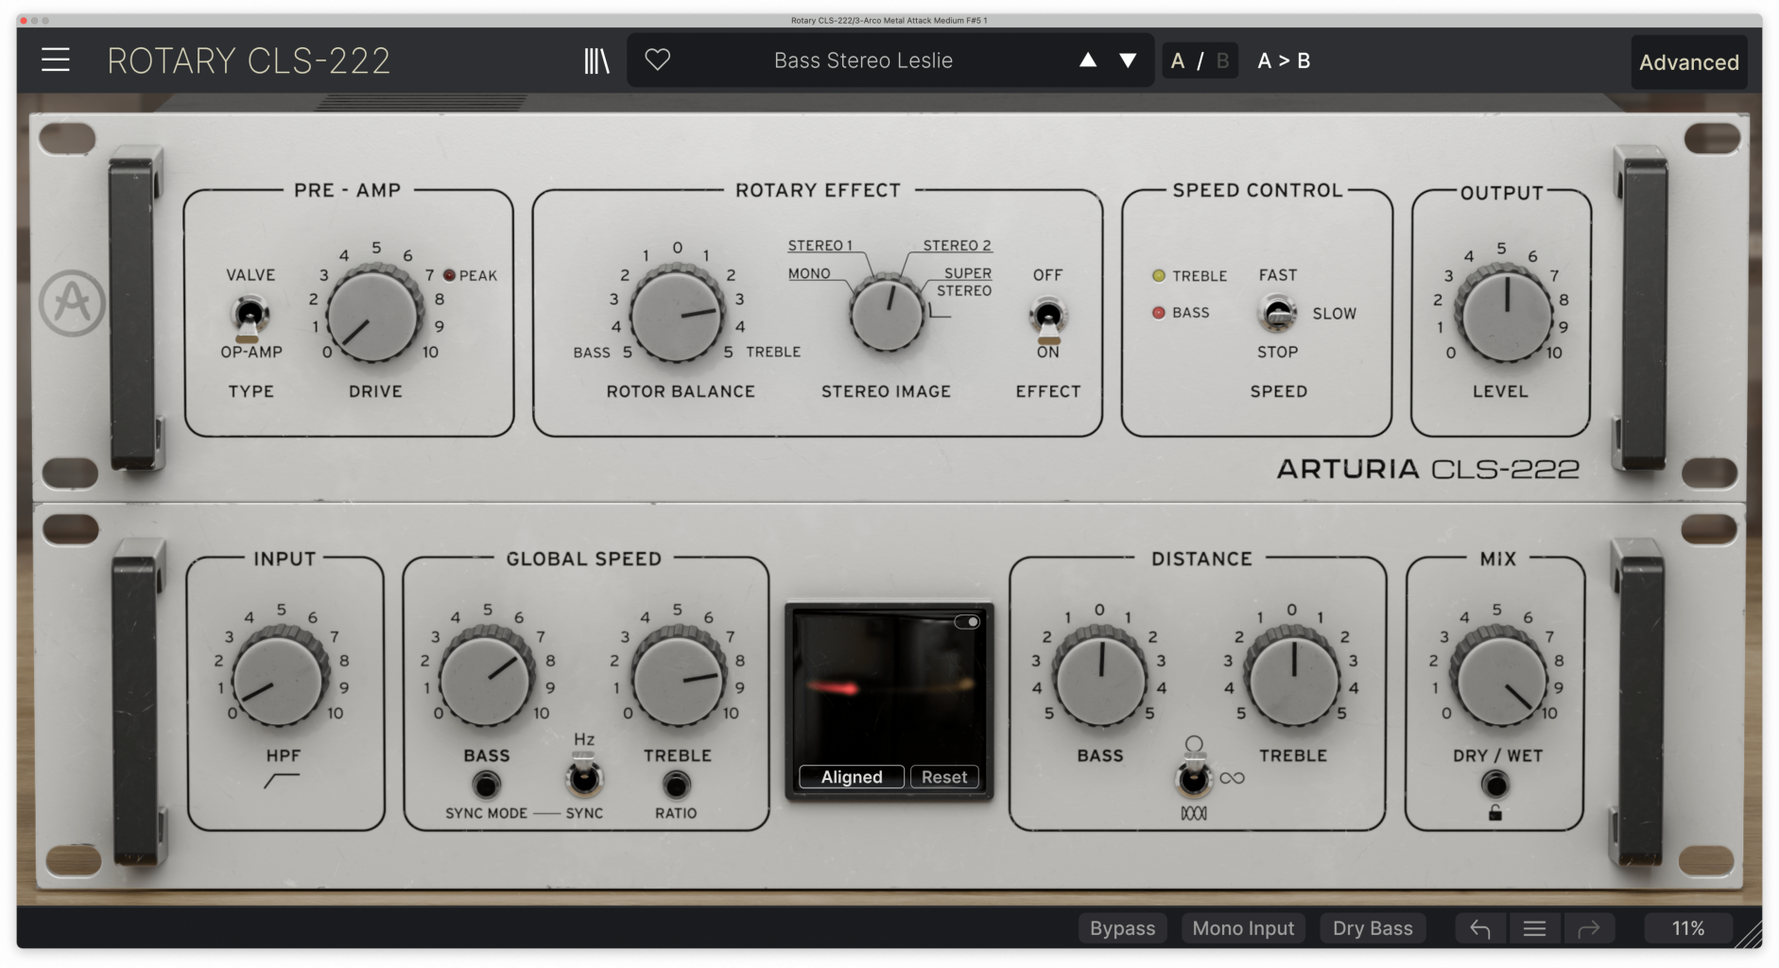The image size is (1779, 968).
Task: Load previous preset with up arrow
Action: (x=1088, y=60)
